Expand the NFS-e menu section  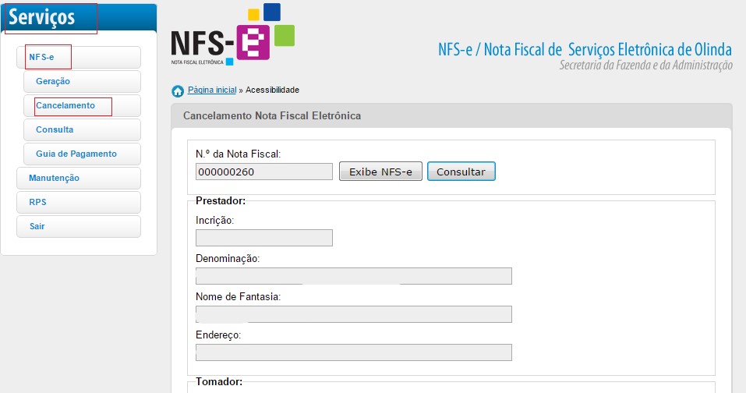78,57
